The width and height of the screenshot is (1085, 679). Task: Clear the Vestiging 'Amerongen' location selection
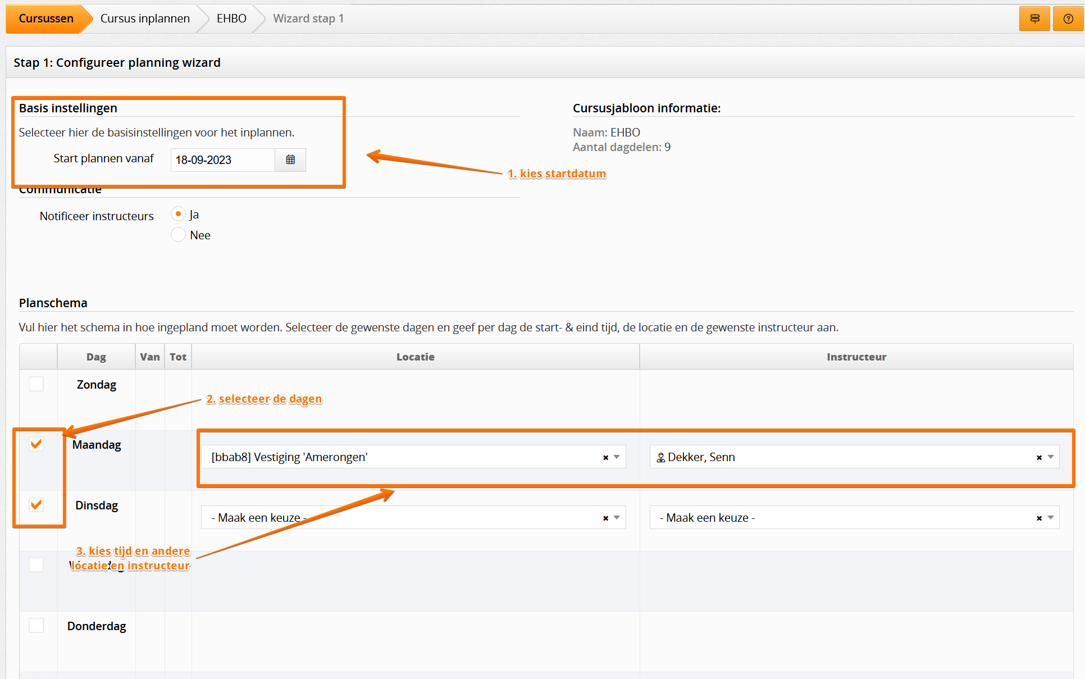(x=605, y=458)
